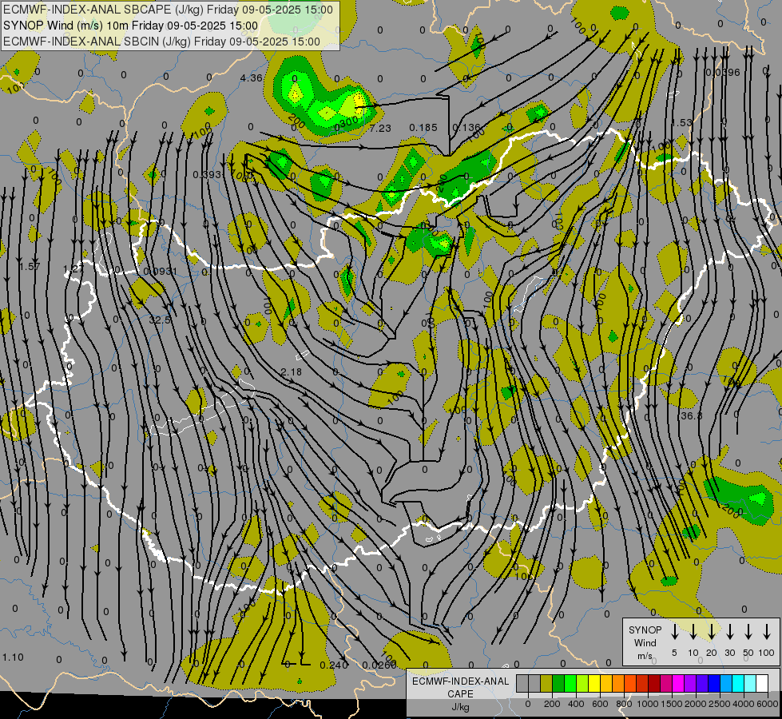Click the SBCAPE title line text
Viewport: 782px width, 719px height.
click(x=168, y=10)
